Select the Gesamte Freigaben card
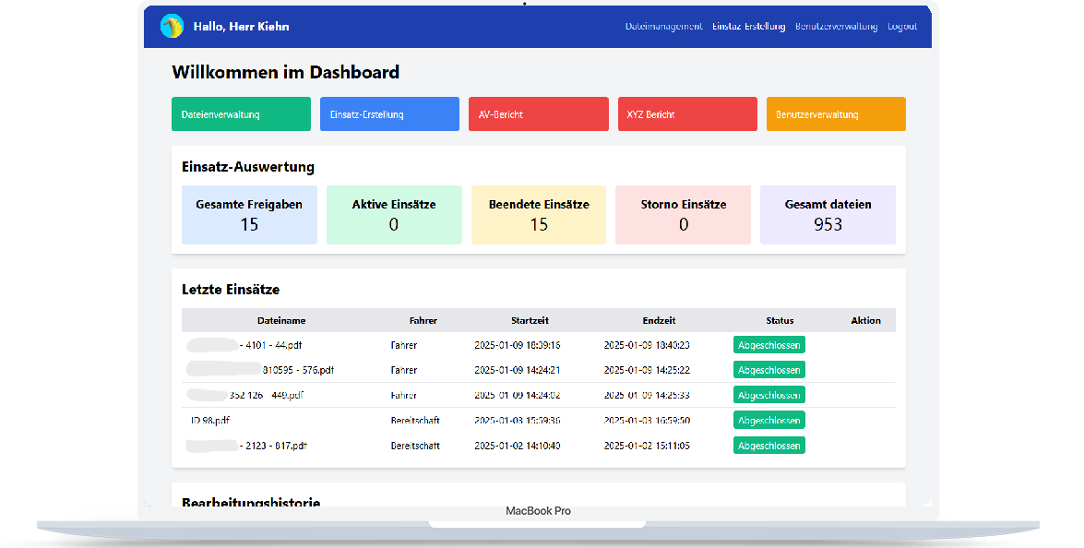The height and width of the screenshot is (548, 1084). 249,215
